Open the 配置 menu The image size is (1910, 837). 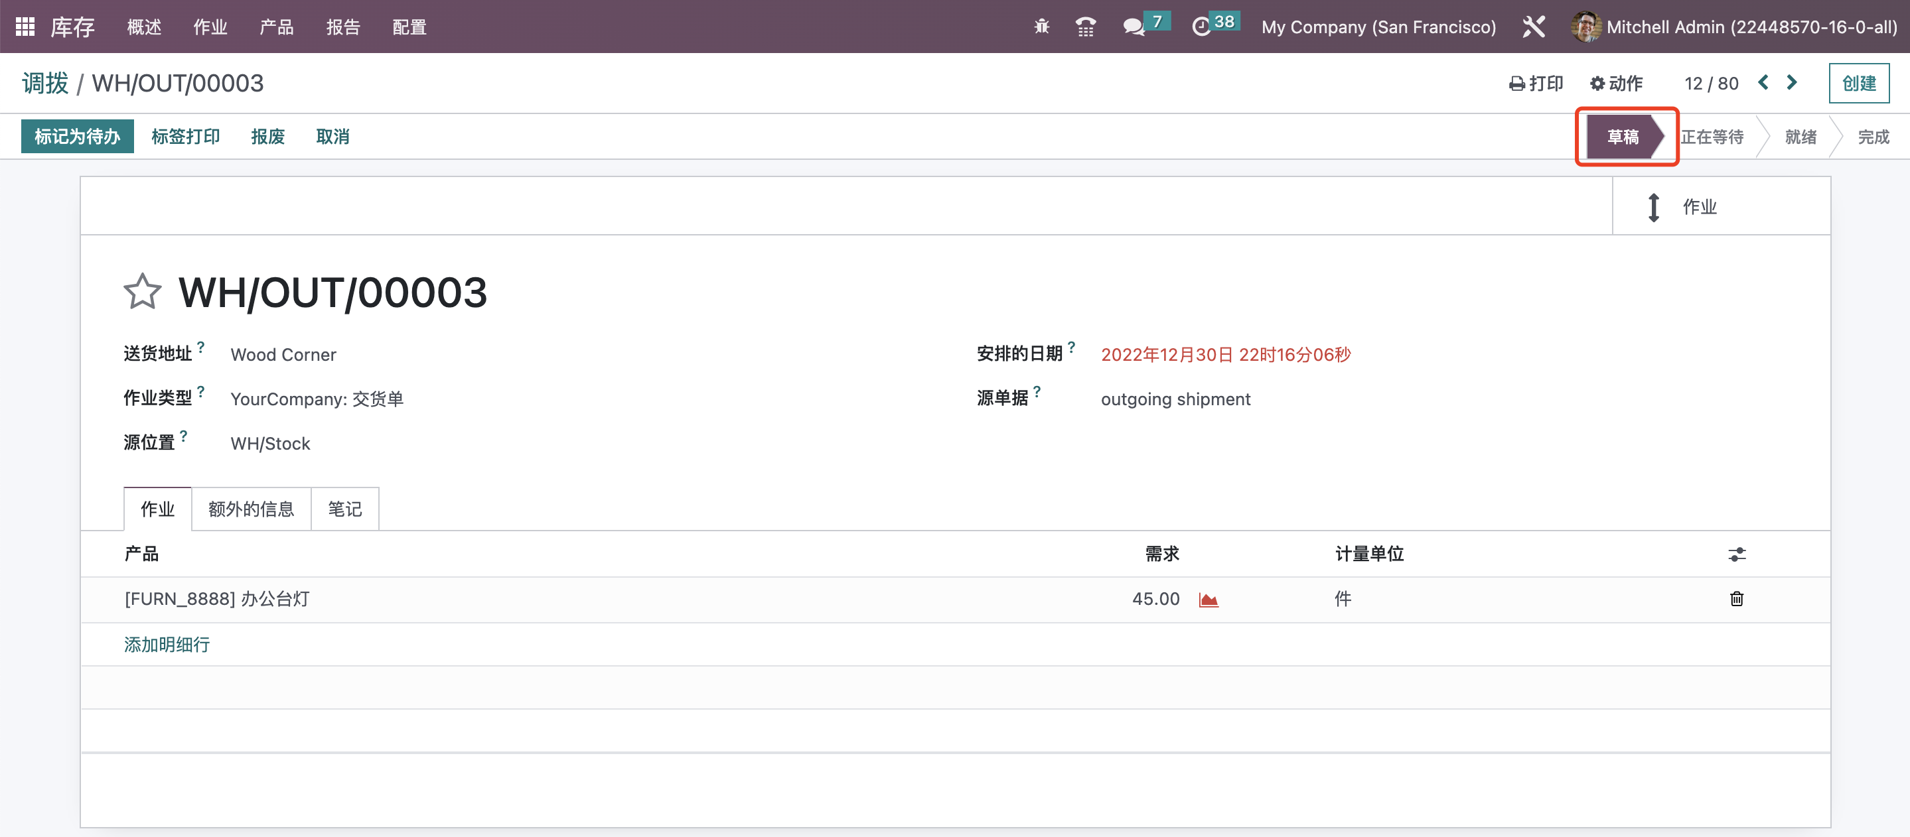(409, 27)
